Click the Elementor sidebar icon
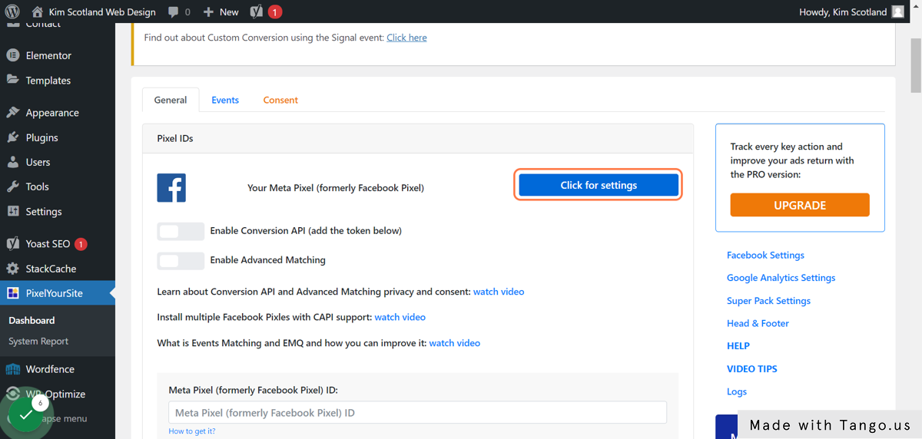The image size is (922, 439). [x=12, y=55]
